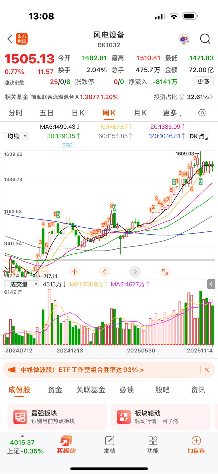Screen dimensions: 218x474
Task: Tap the megaphone promotion icon
Action: point(12,370)
